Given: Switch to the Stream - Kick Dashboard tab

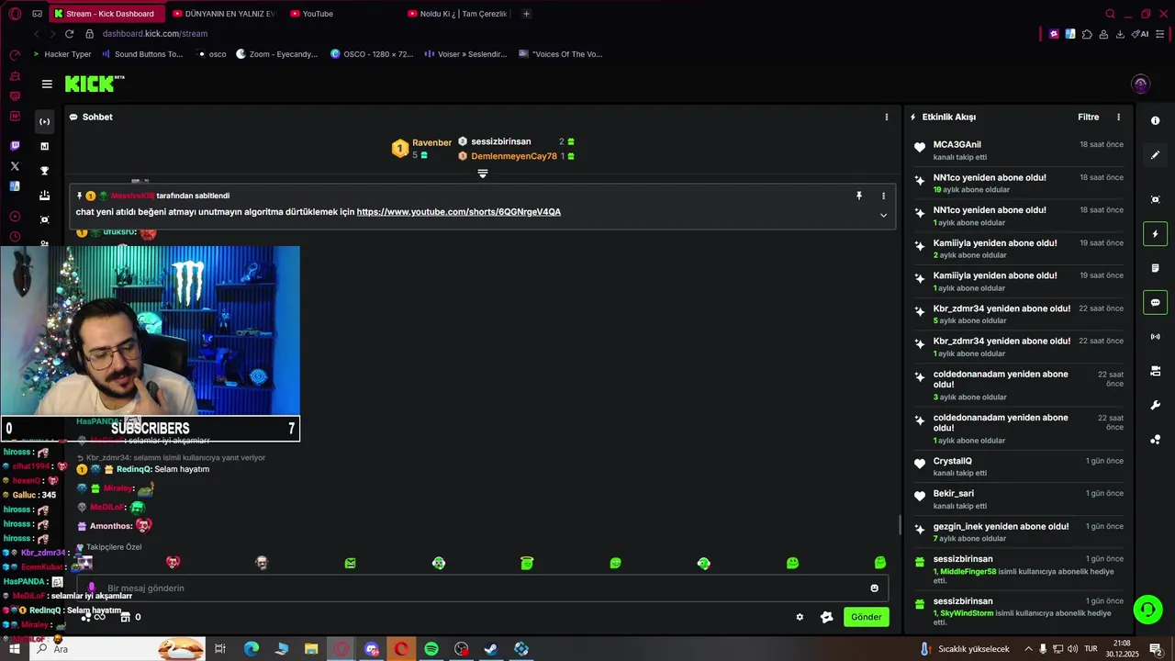Looking at the screenshot, I should point(108,14).
